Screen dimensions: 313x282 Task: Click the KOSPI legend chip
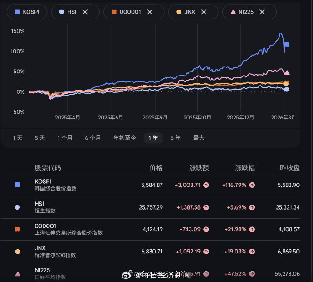(x=27, y=12)
